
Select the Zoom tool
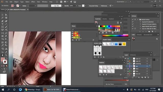pyautogui.click(x=6, y=55)
